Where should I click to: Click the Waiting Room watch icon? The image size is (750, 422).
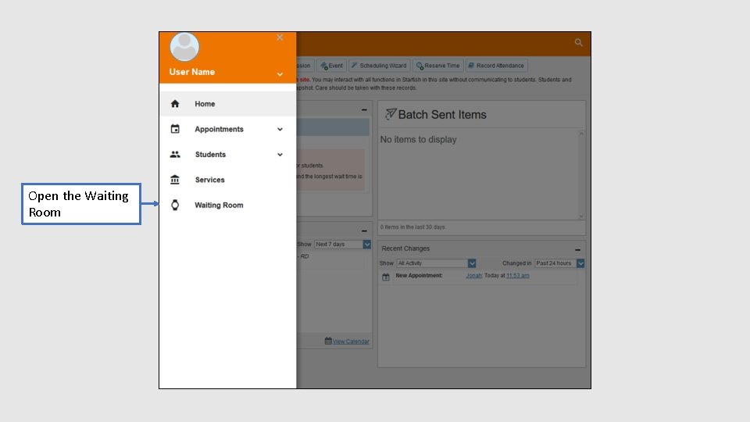point(175,205)
